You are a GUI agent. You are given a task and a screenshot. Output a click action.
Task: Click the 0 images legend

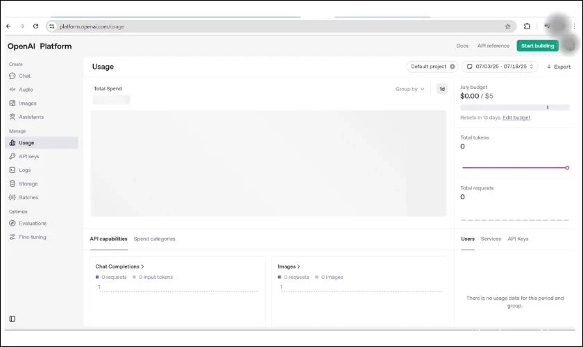tap(329, 277)
